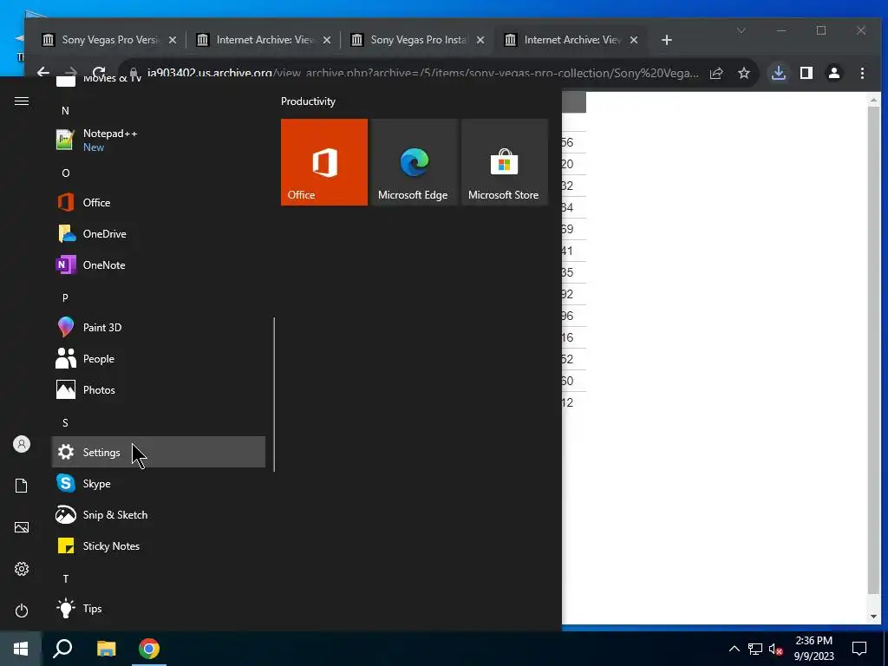Open Documents from the Start sidebar

22,486
